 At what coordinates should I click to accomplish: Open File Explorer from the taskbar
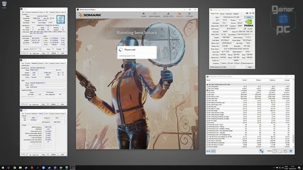point(20,168)
